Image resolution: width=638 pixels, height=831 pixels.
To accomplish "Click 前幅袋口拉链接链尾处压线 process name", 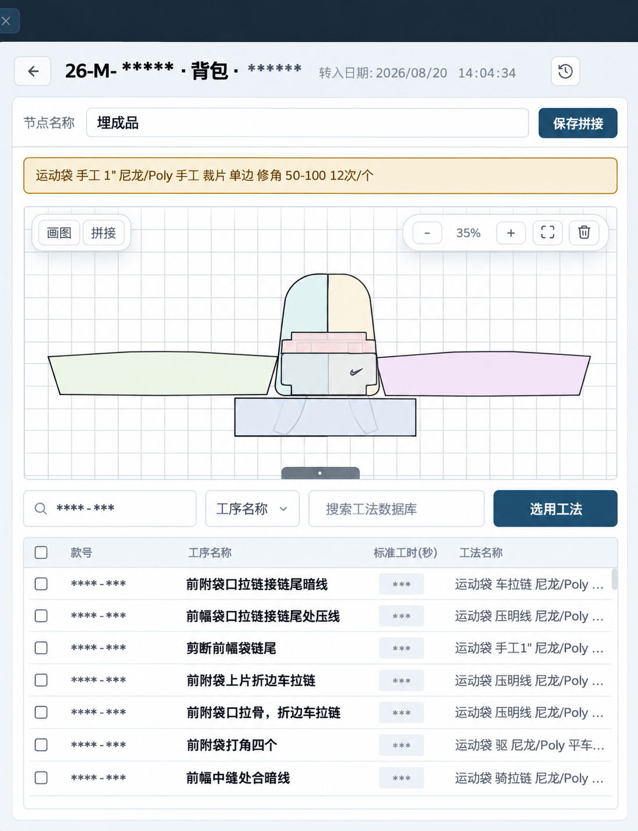I will 263,616.
